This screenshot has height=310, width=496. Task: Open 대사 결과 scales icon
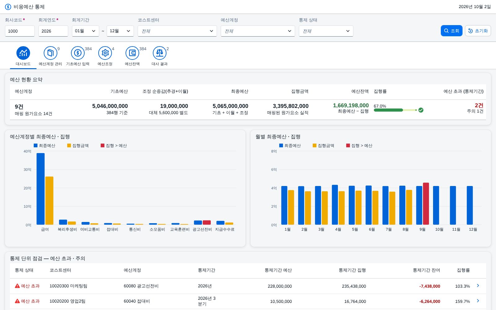click(160, 53)
